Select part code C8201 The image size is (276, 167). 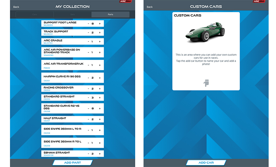(47, 81)
